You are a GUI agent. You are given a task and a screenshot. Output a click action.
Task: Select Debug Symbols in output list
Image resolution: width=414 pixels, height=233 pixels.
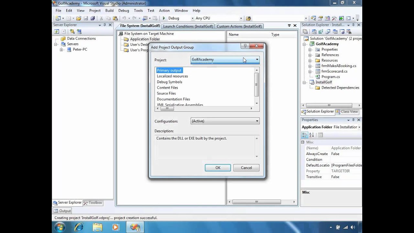(x=169, y=82)
